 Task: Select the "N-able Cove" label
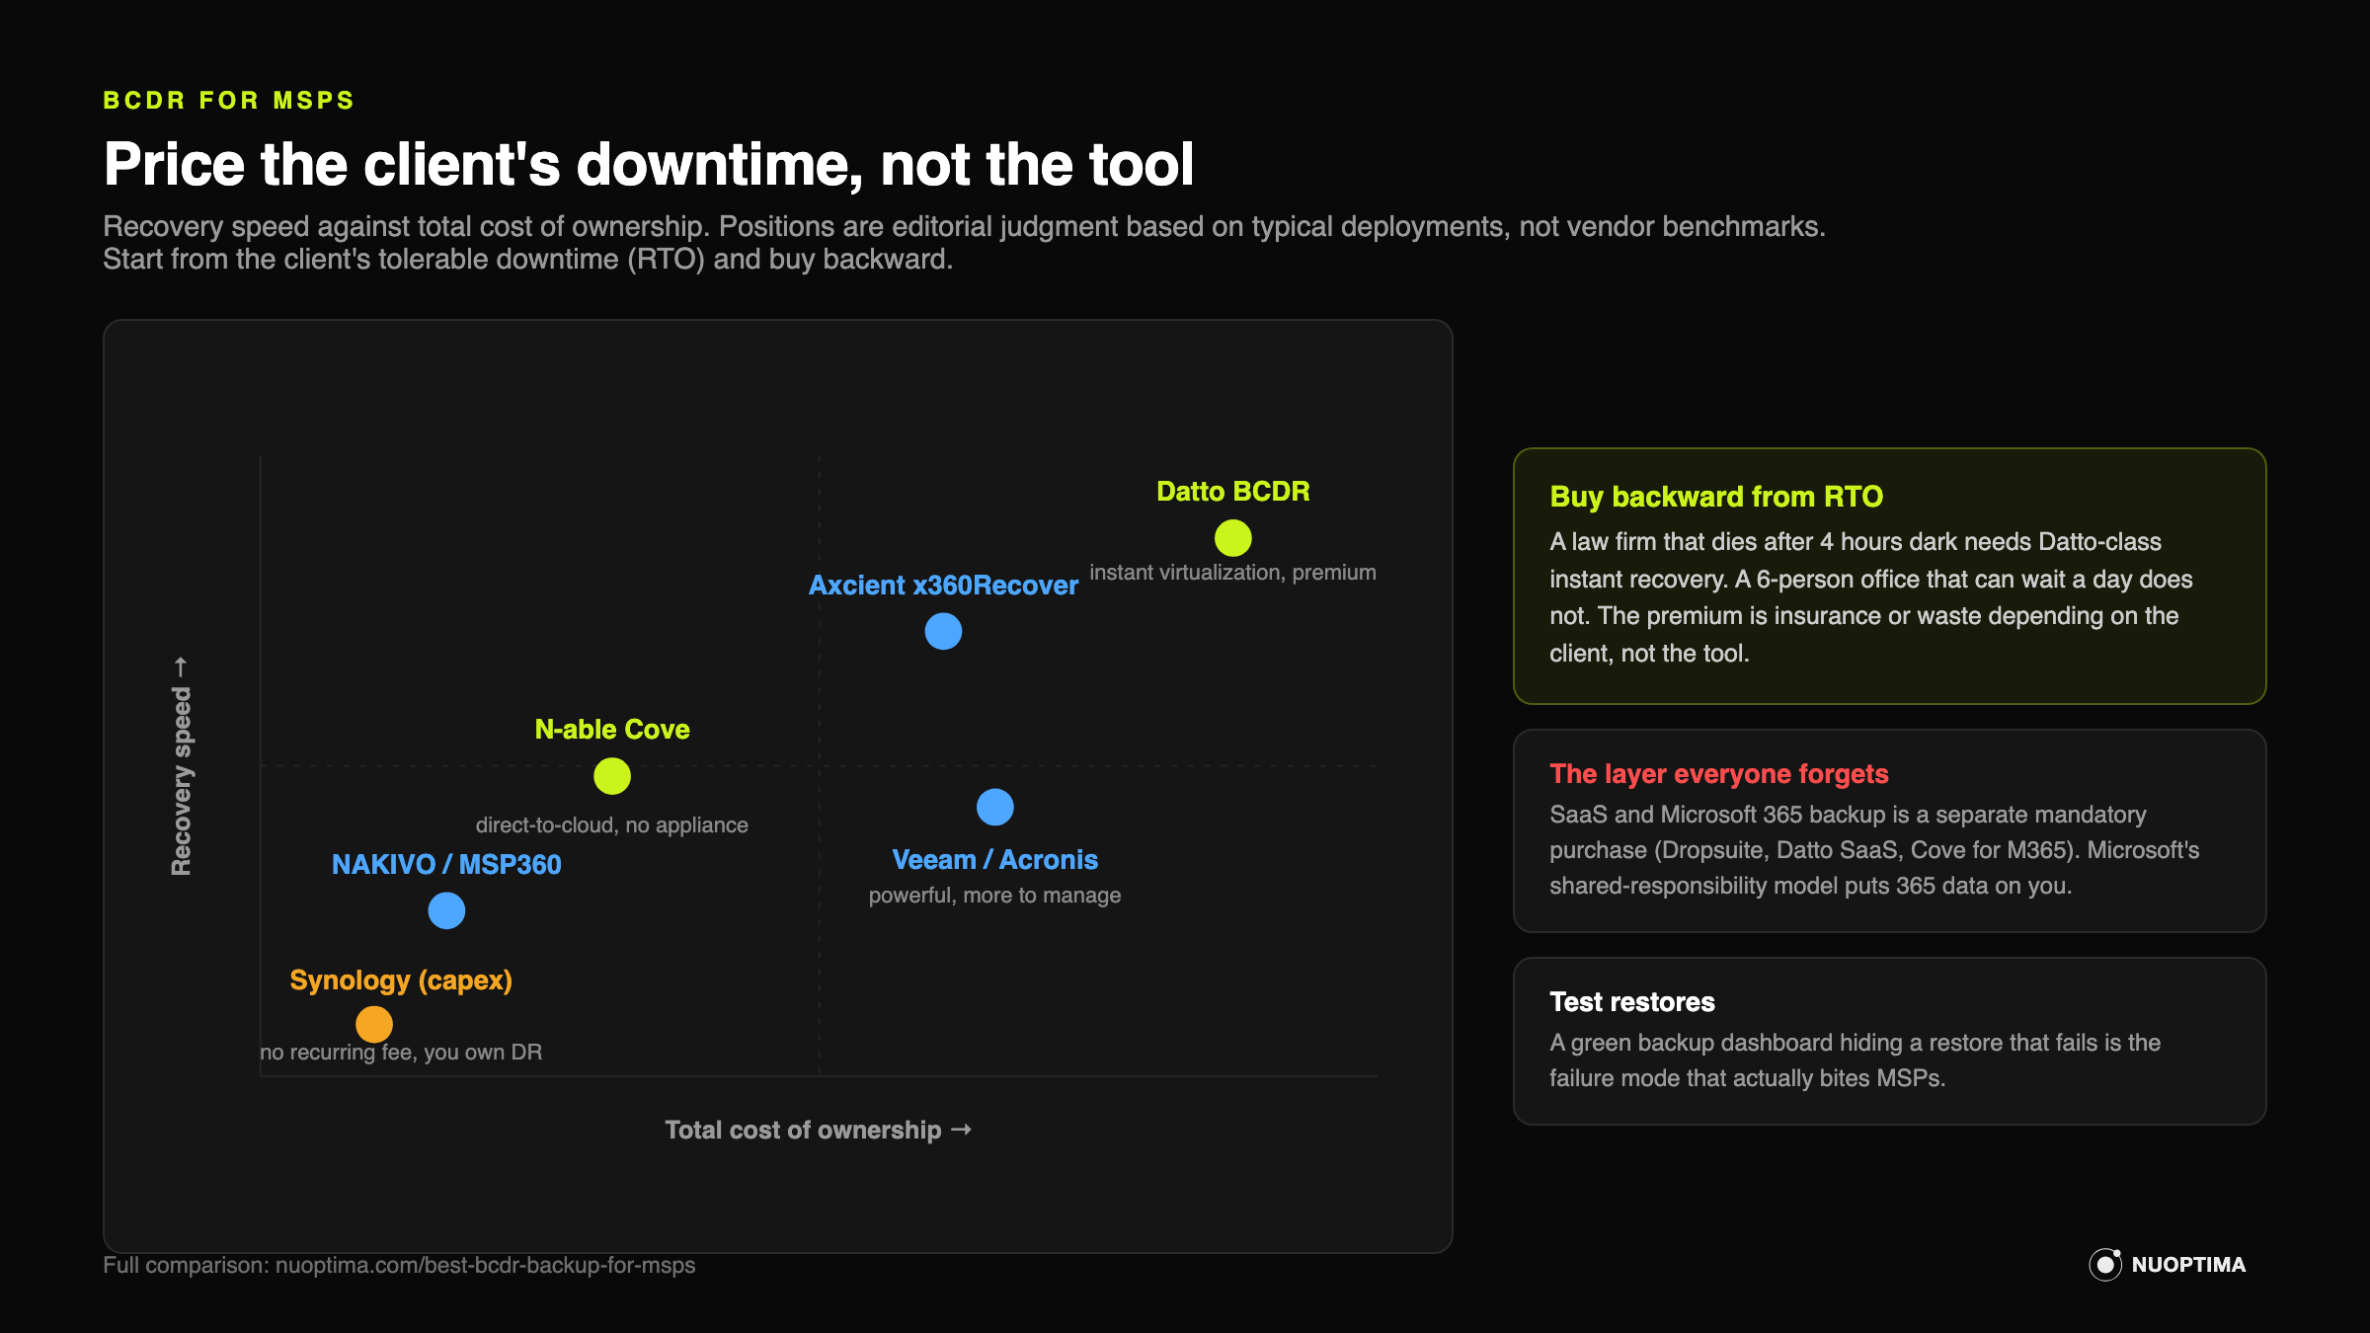click(612, 730)
